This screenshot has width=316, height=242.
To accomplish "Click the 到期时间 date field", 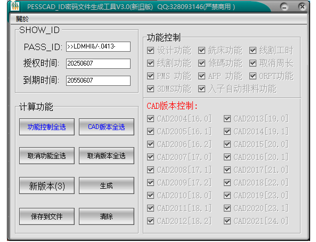I will (x=98, y=80).
